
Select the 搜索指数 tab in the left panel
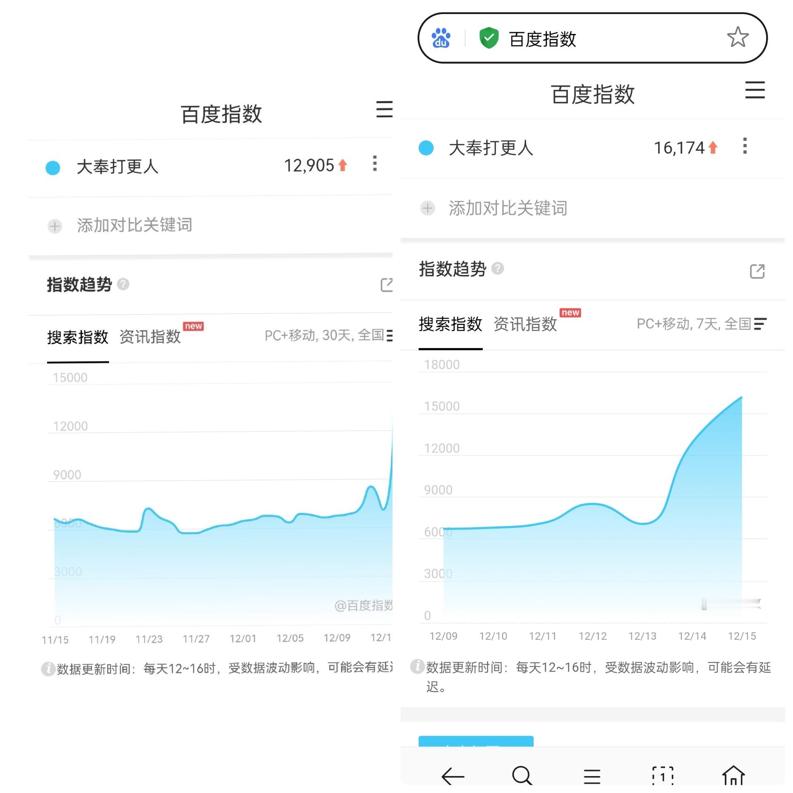[x=78, y=337]
